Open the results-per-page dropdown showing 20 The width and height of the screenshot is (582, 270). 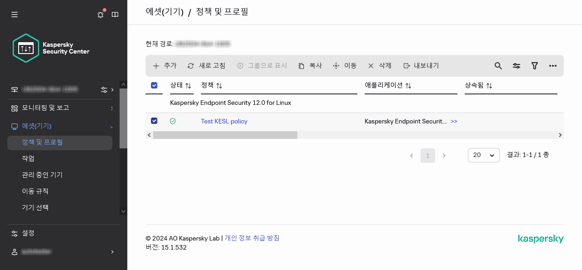click(483, 155)
